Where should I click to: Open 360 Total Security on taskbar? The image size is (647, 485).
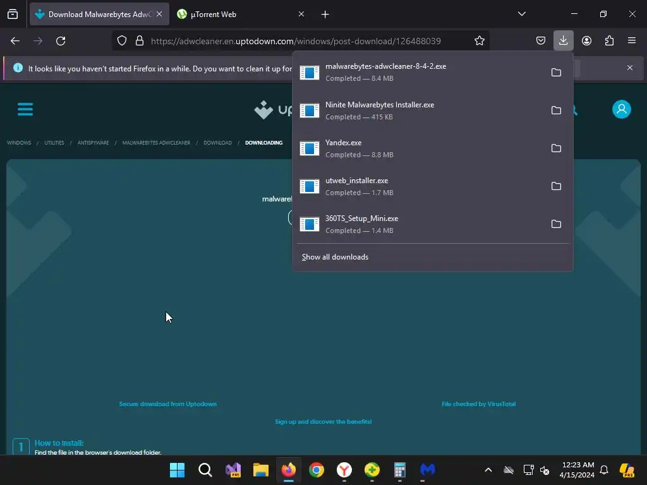[372, 470]
